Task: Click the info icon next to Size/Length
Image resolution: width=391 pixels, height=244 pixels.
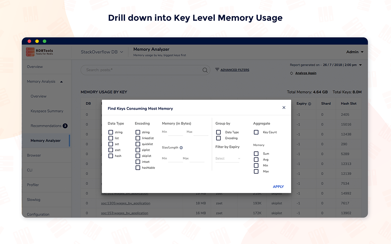Action: pyautogui.click(x=181, y=148)
